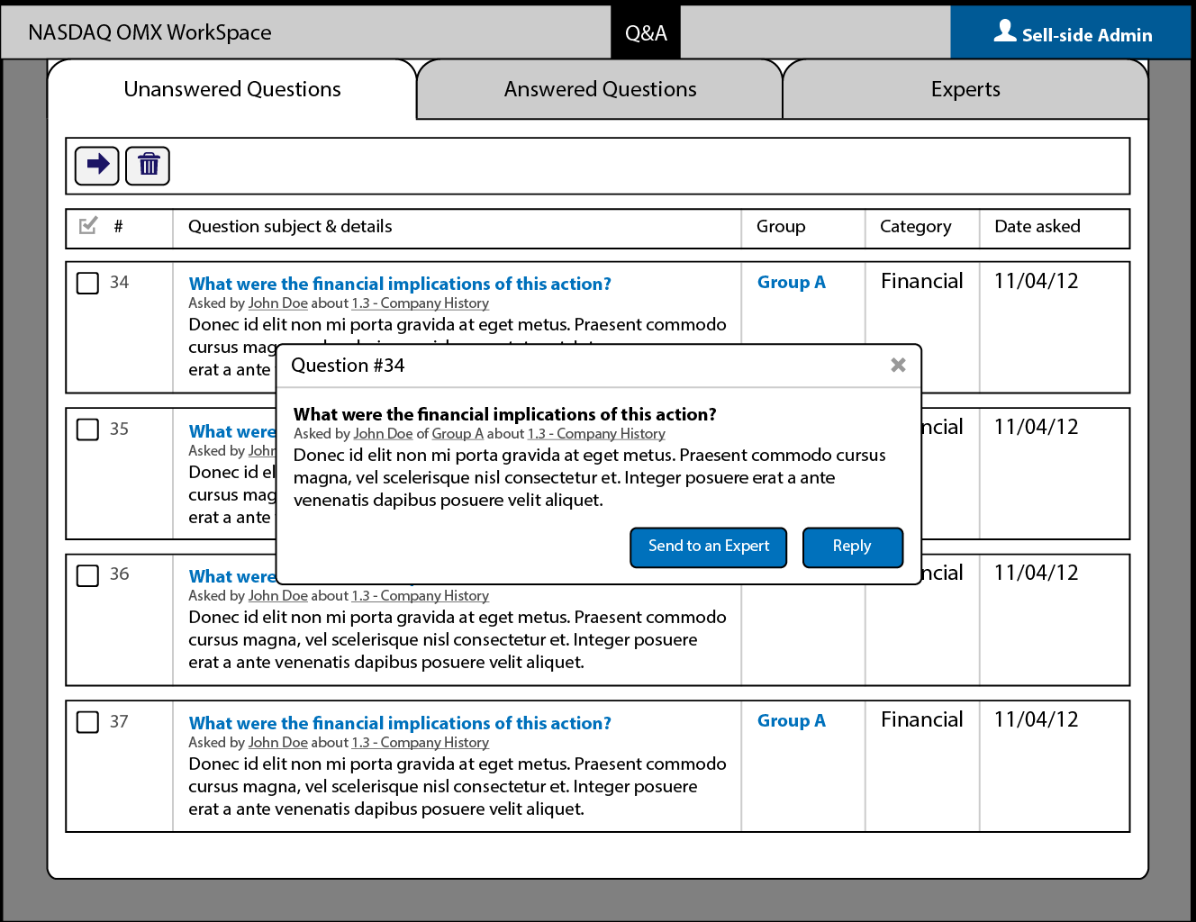
Task: Open question 34 title link
Action: point(400,284)
